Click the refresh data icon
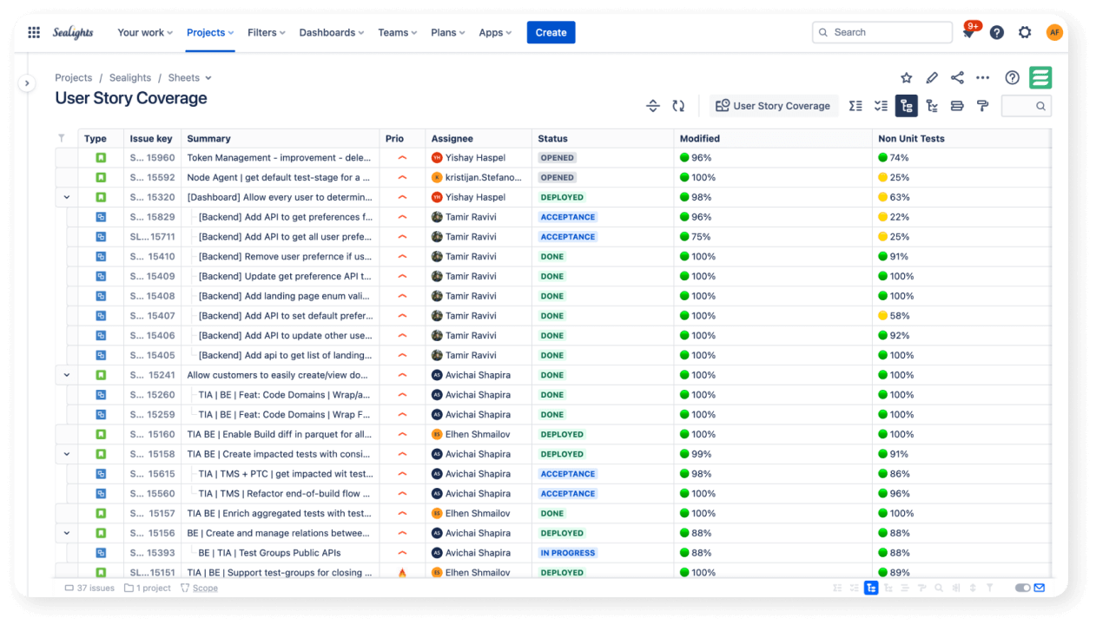 click(678, 105)
